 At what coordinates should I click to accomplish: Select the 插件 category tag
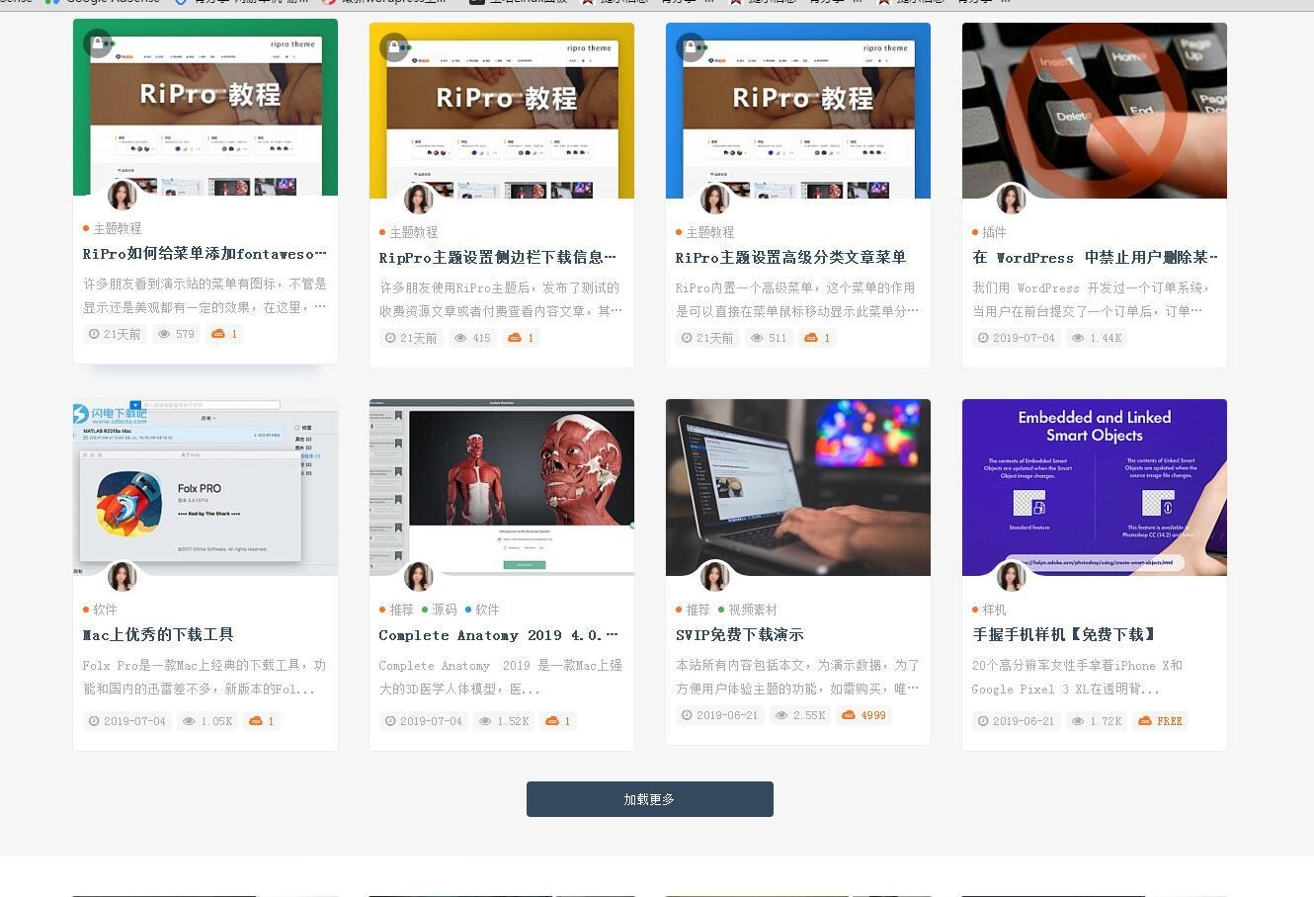(994, 232)
